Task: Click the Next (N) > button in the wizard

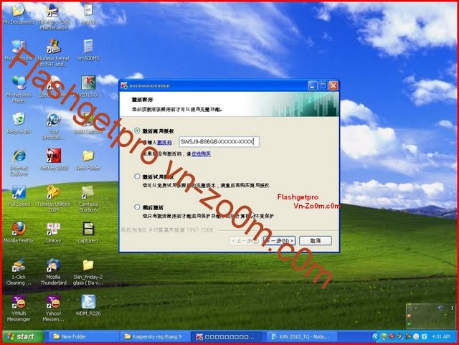Action: tap(280, 241)
